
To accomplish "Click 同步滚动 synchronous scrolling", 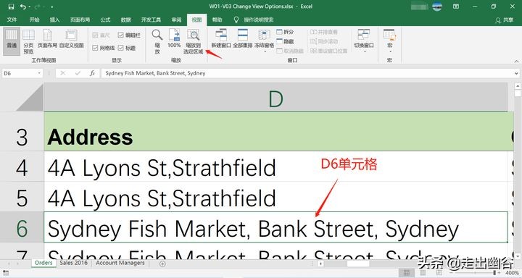I will (324, 41).
